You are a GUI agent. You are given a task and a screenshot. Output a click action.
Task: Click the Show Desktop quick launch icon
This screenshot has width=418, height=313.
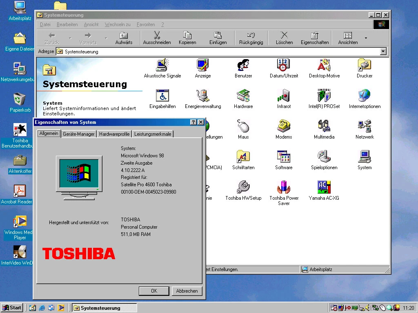point(33,308)
